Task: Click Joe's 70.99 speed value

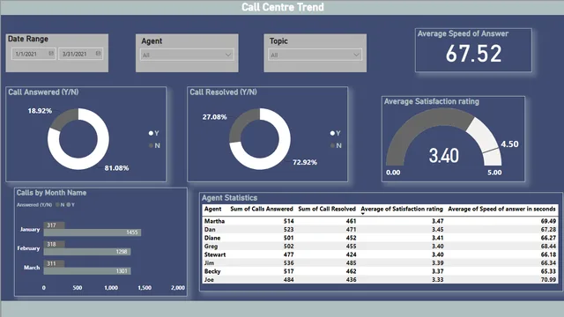Action: pyautogui.click(x=548, y=280)
